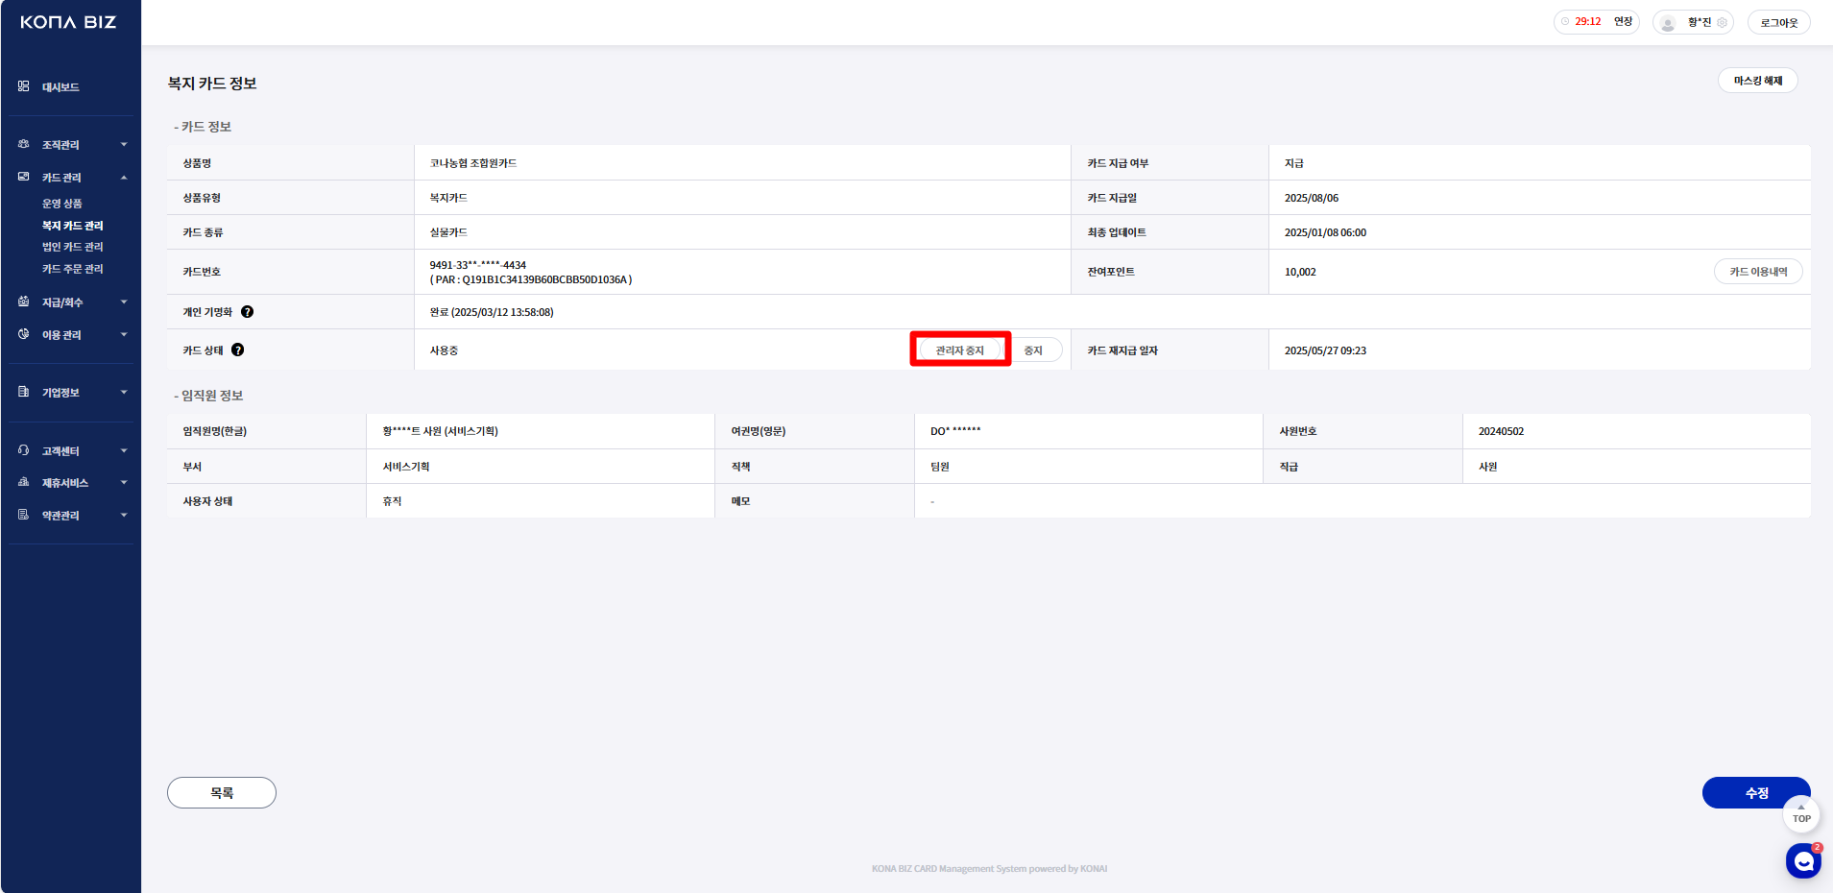Click the 약관관리 document icon
This screenshot has width=1833, height=893.
pyautogui.click(x=23, y=515)
